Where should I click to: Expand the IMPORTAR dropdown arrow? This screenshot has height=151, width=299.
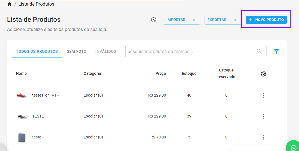coord(194,20)
